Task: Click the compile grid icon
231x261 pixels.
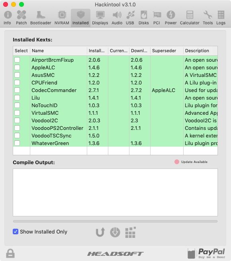Action: click(x=130, y=232)
